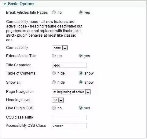147x139 pixels.
Task: Click the 'Compatibility' field label
Action: click(x=17, y=48)
